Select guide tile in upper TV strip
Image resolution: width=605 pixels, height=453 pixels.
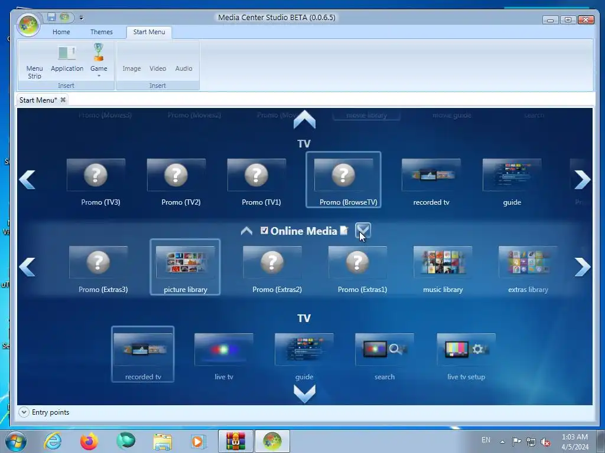[512, 180]
